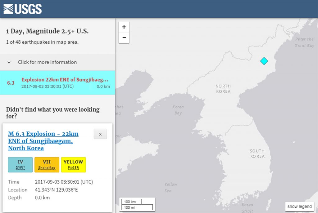
Task: Open the 1 Day, Magnitude 2.5+ U.S. heading
Action: coord(48,31)
